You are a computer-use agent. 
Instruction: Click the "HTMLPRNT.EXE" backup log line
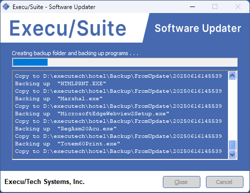tap(61, 84)
